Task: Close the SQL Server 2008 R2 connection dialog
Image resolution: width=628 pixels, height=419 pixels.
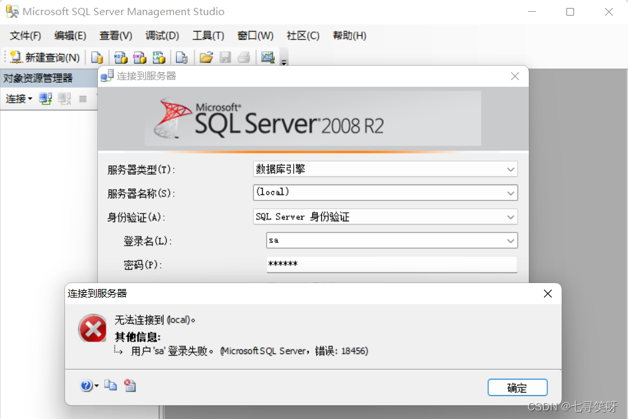Action: point(515,76)
